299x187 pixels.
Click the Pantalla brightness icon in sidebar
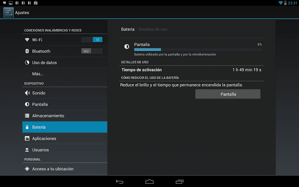point(27,104)
